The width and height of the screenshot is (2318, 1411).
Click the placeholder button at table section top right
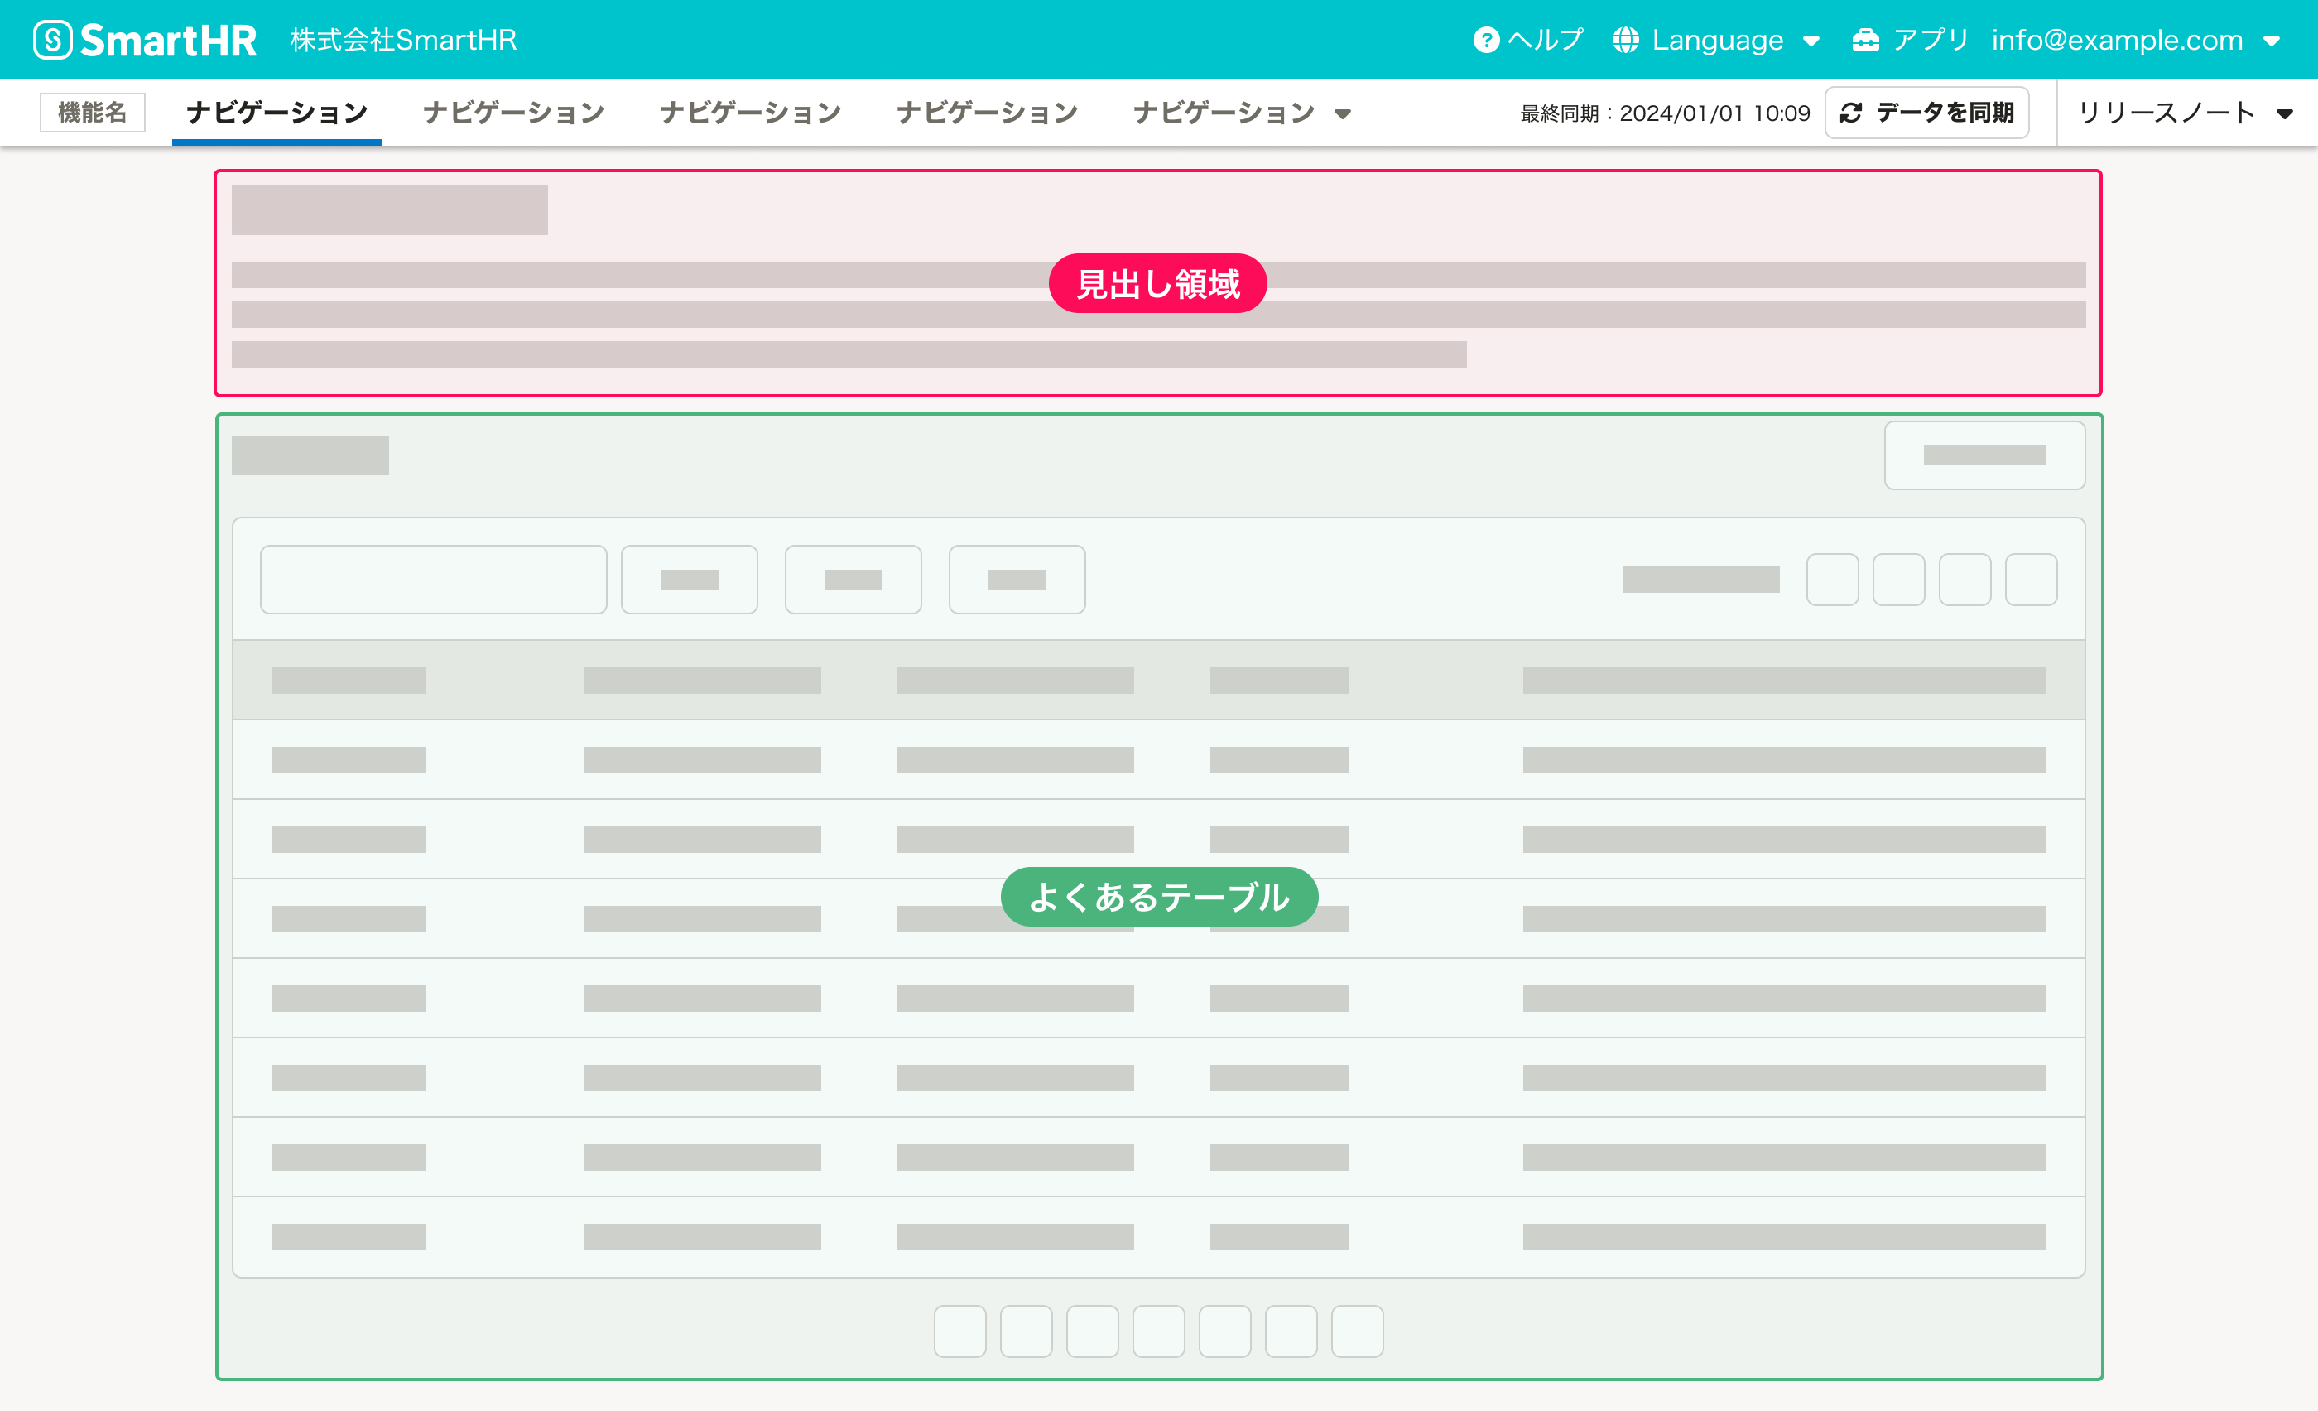(1984, 455)
